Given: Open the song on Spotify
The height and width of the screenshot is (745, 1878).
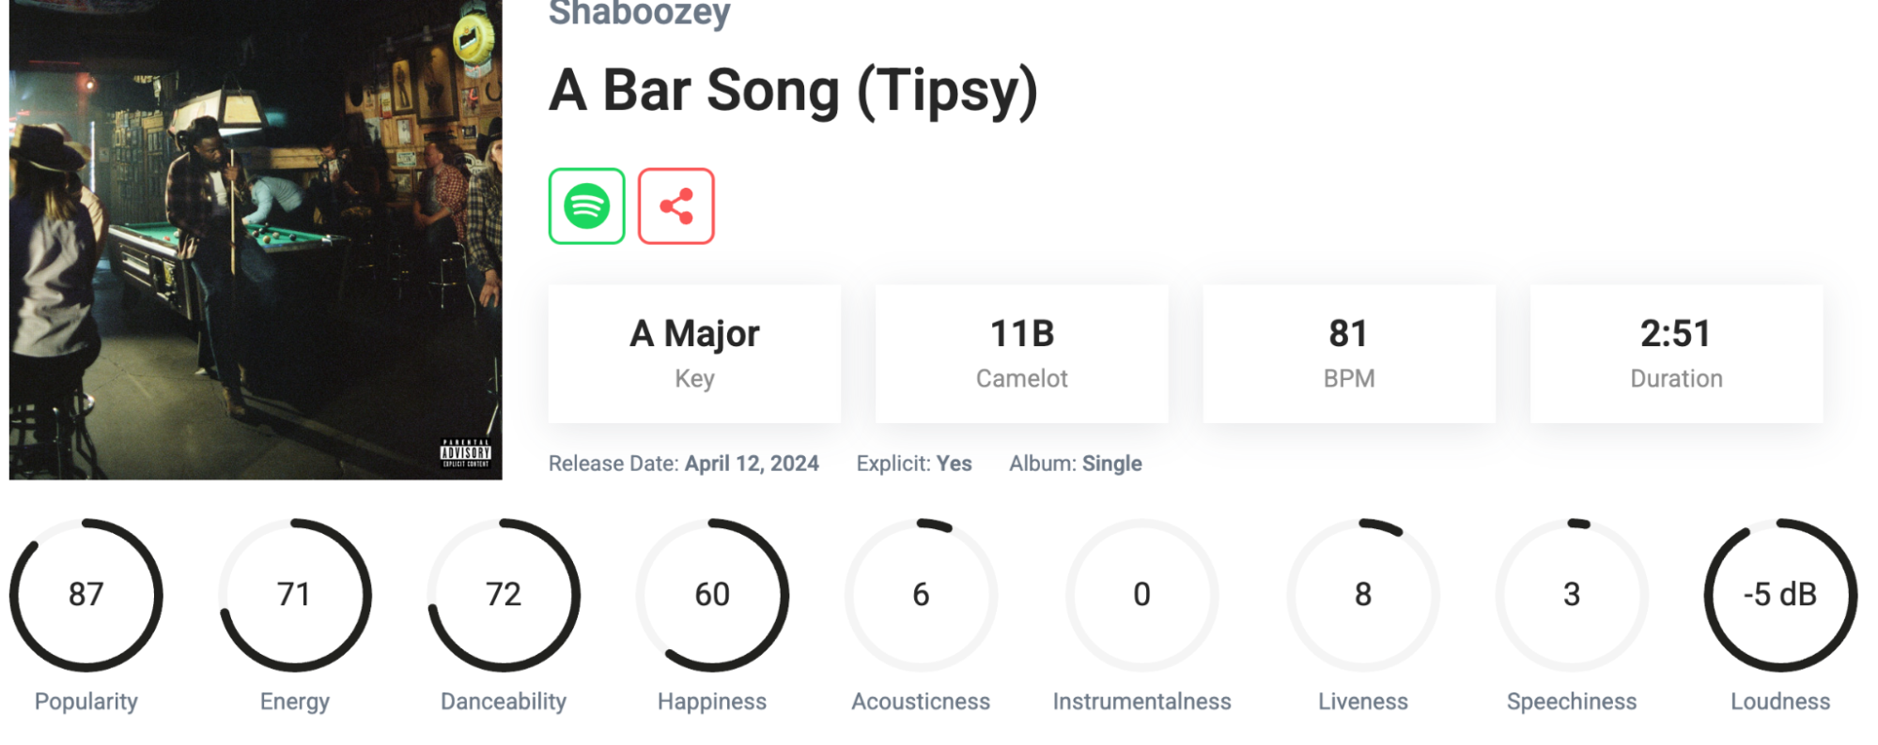Looking at the screenshot, I should click(x=584, y=205).
